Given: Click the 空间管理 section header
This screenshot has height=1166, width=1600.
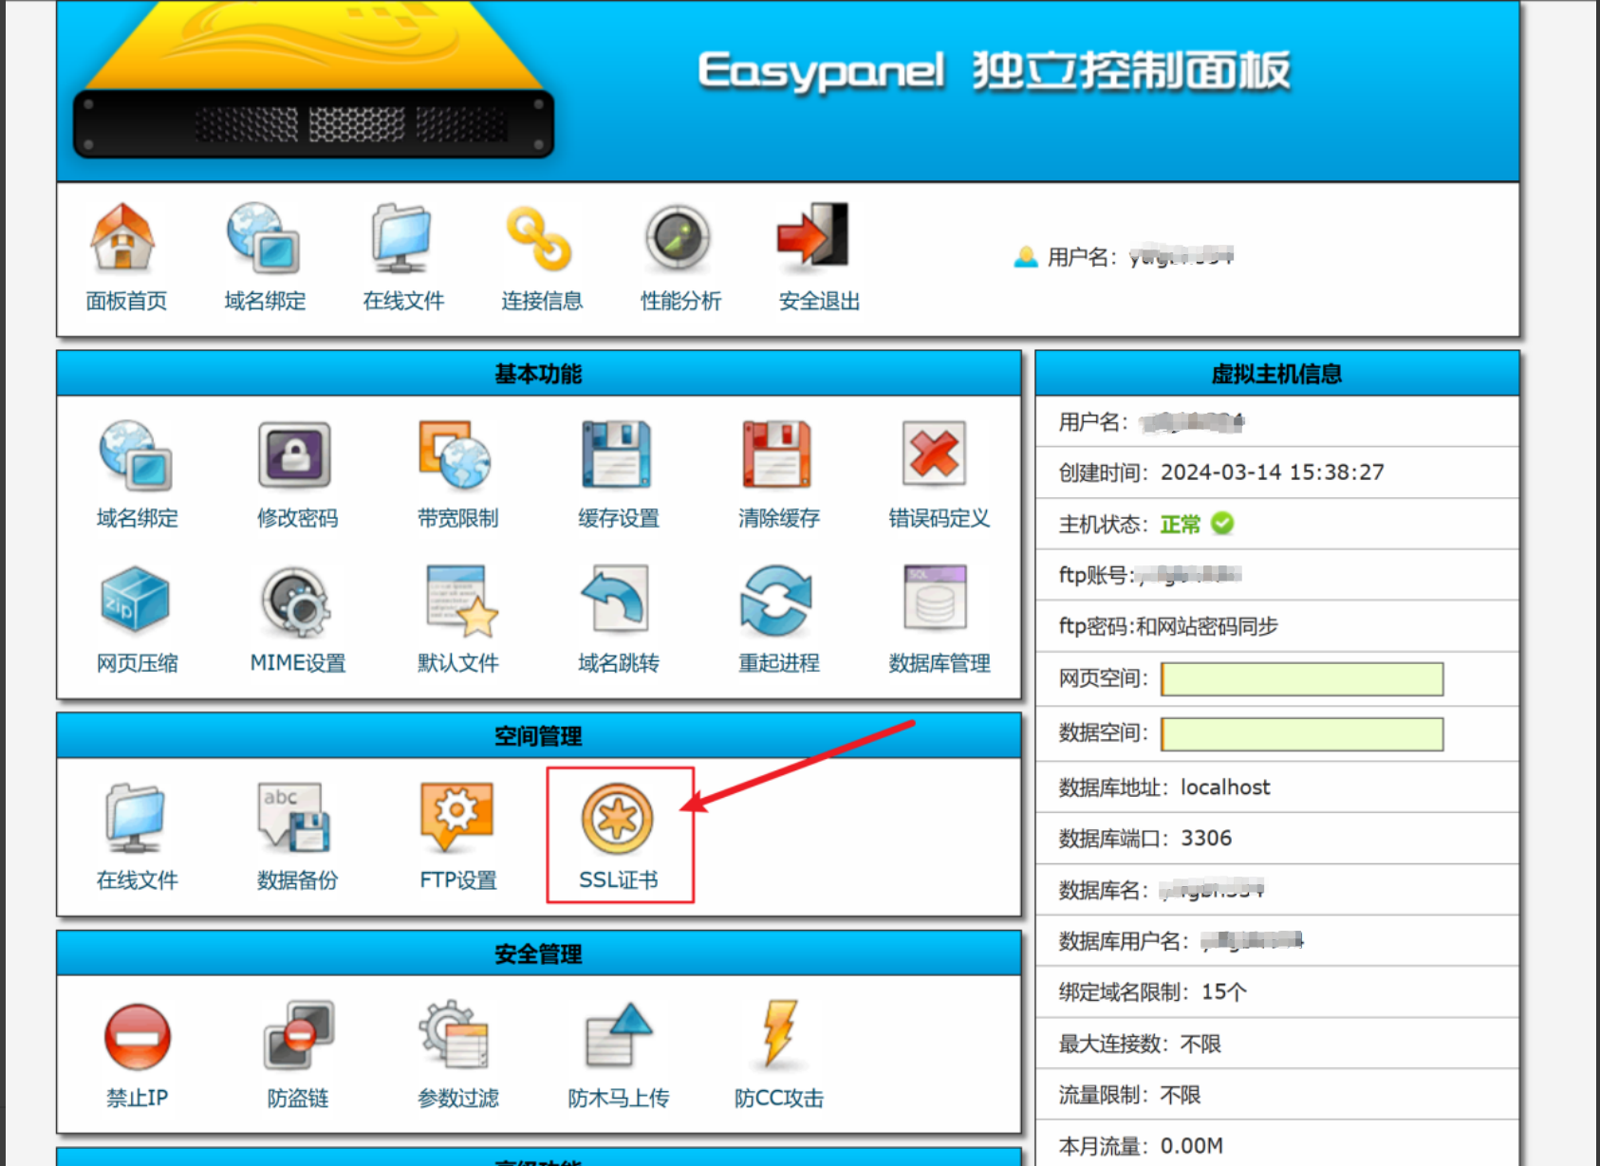Looking at the screenshot, I should (x=538, y=735).
